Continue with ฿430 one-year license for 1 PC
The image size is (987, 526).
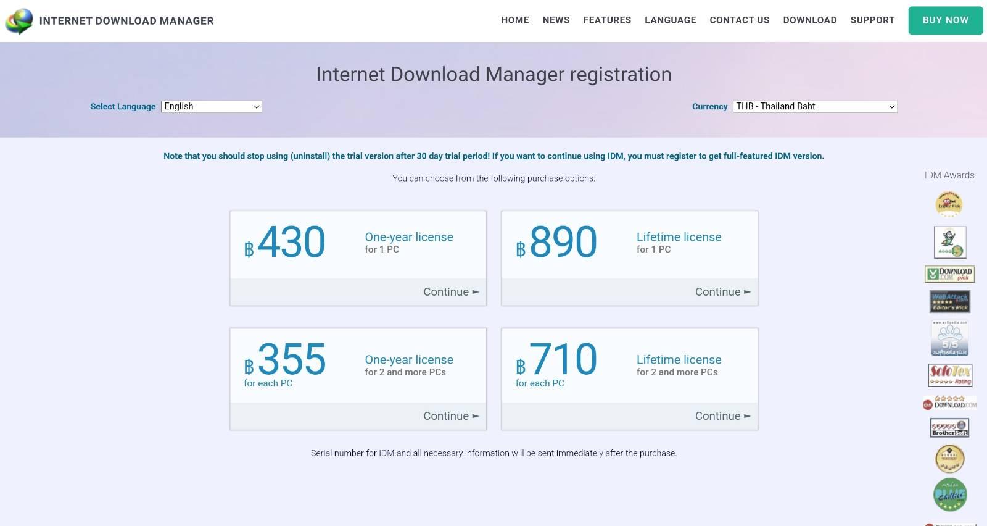pyautogui.click(x=451, y=292)
